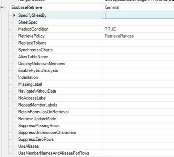This screenshot has width=174, height=157.
Task: Click the TRUE value of MethodCondition
Action: point(110,29)
